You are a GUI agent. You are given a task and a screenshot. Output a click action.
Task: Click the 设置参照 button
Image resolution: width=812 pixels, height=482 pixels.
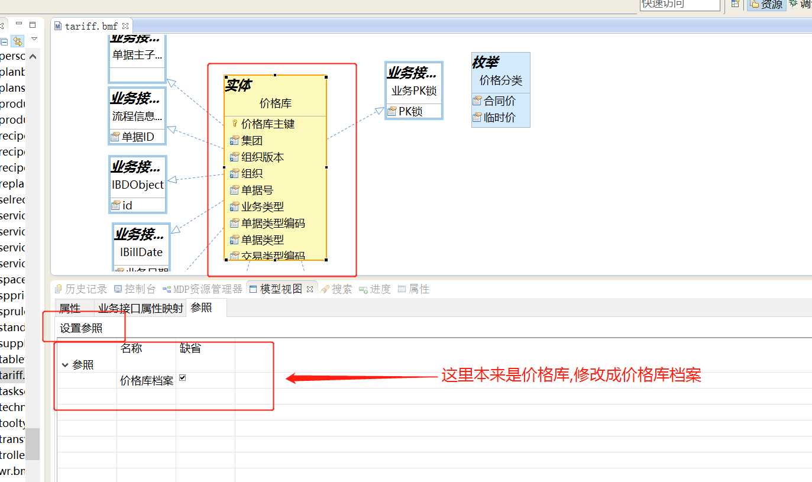tap(81, 328)
